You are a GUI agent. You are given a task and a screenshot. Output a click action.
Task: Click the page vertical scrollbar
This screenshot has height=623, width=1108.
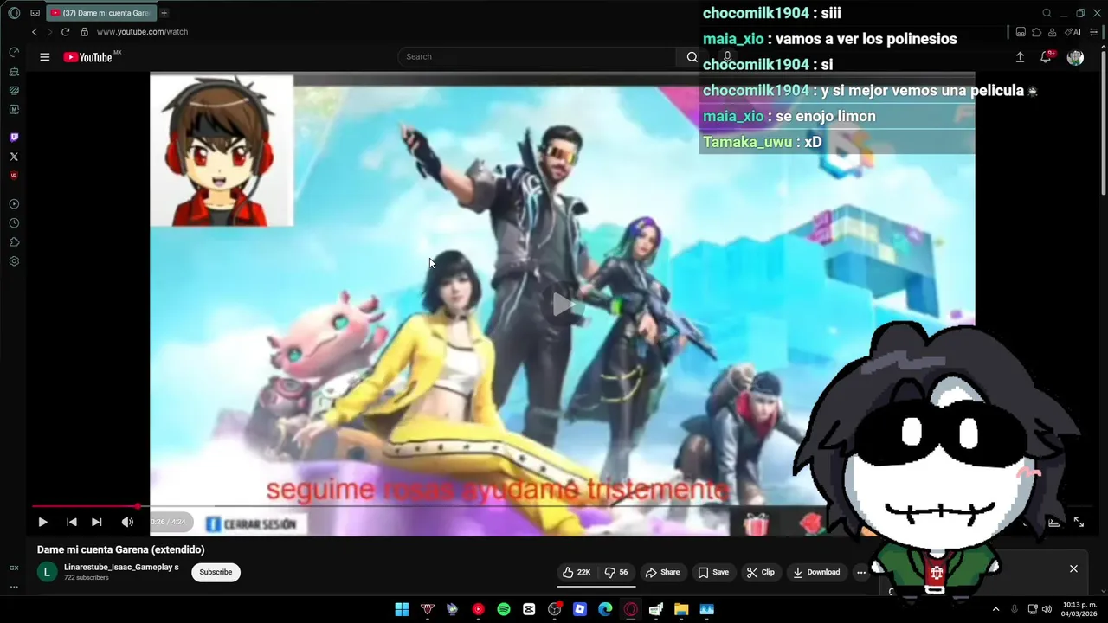coord(1103,121)
